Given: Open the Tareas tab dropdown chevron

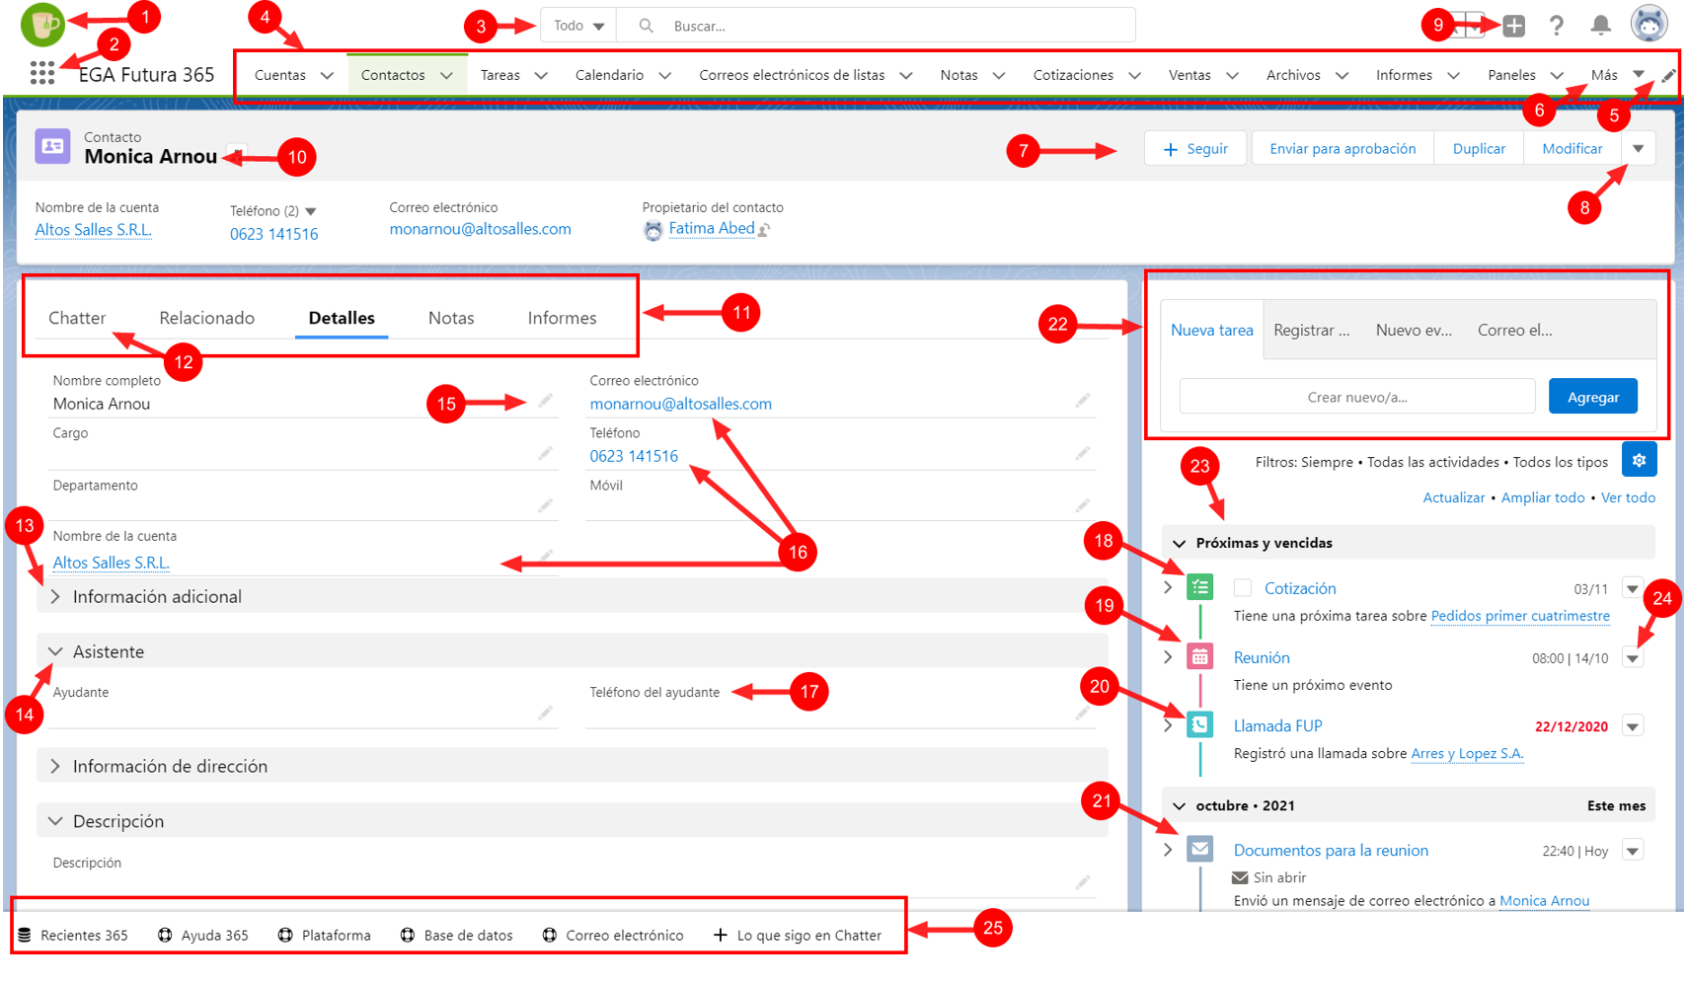Looking at the screenshot, I should click(541, 76).
